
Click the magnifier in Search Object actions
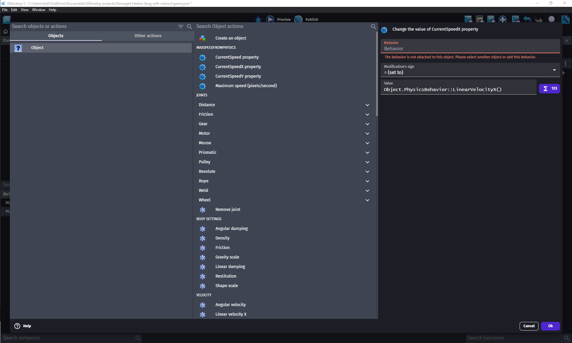(373, 26)
